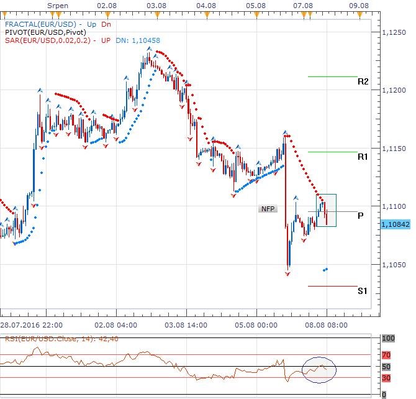Select the S1 support level label
Viewport: 416px width, 399px height.
pos(362,291)
